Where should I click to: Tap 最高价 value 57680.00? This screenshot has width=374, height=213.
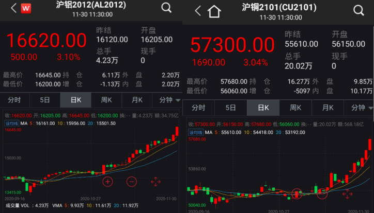(233, 82)
